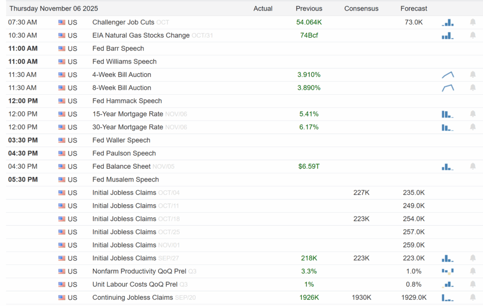This screenshot has height=306, width=483.
Task: Open the Fed Balance Sheet chart icon
Action: 448,166
